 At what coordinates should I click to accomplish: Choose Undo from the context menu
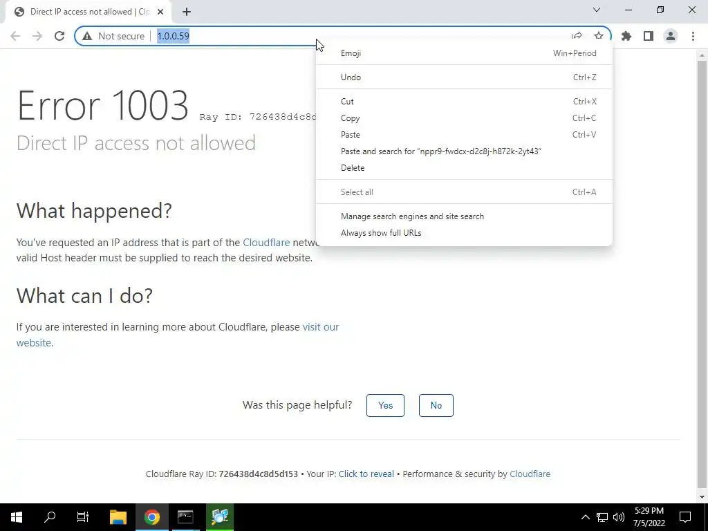click(x=464, y=77)
